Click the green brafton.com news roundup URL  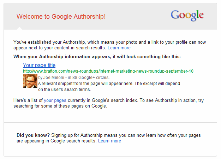(x=108, y=71)
